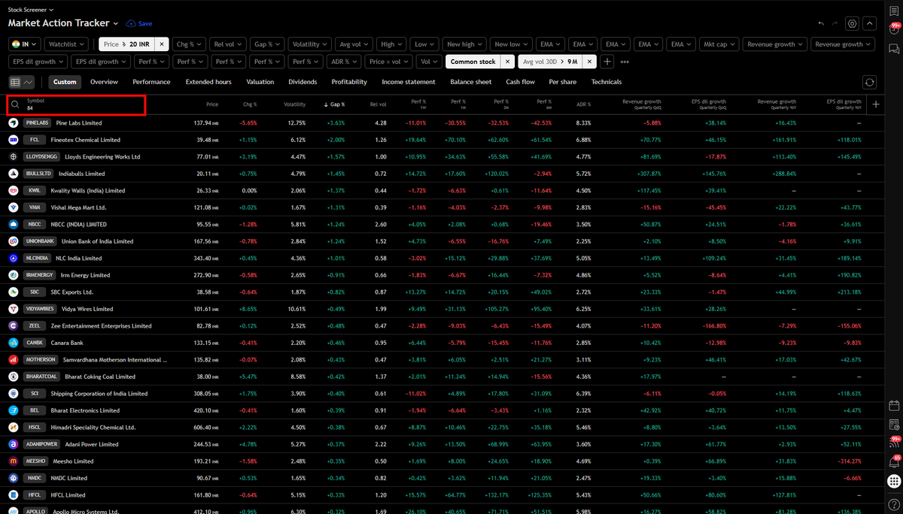Switch to the Valuation tab
This screenshot has width=903, height=514.
click(260, 82)
